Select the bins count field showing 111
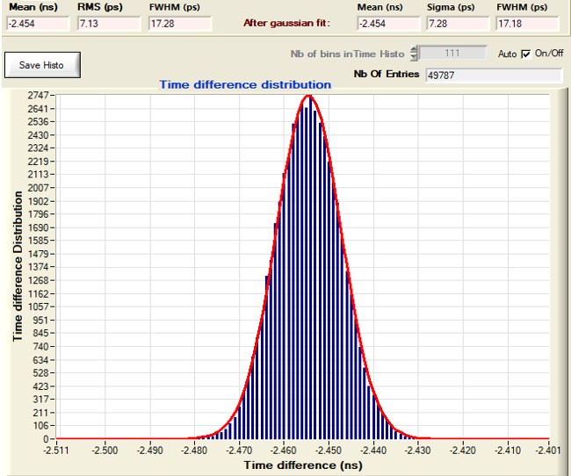Image resolution: width=571 pixels, height=476 pixels. [x=454, y=54]
